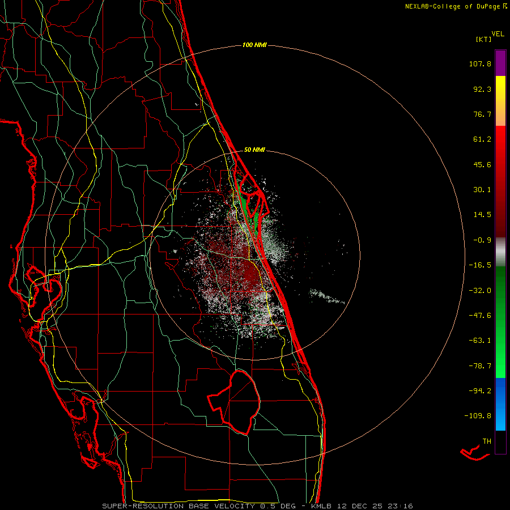Click the -0.9 legend value

482,240
